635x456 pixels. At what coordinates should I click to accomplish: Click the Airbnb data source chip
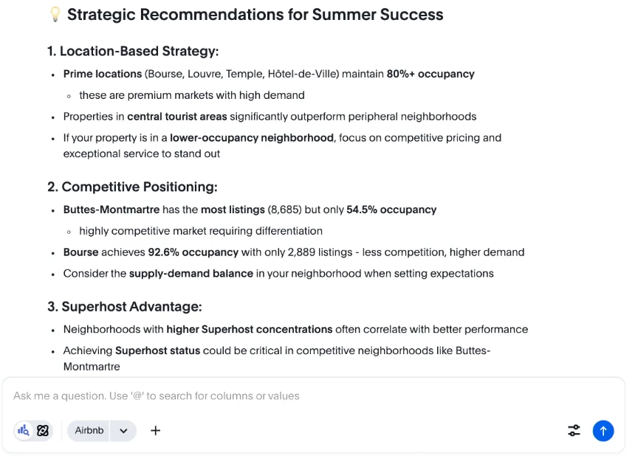coord(89,431)
